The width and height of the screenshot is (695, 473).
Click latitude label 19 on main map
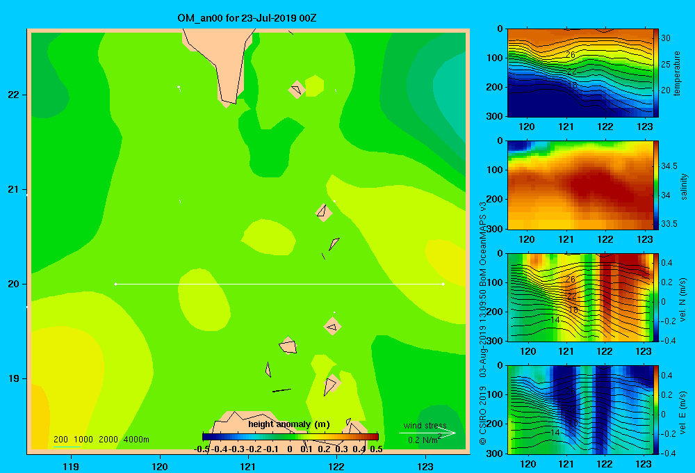point(14,378)
